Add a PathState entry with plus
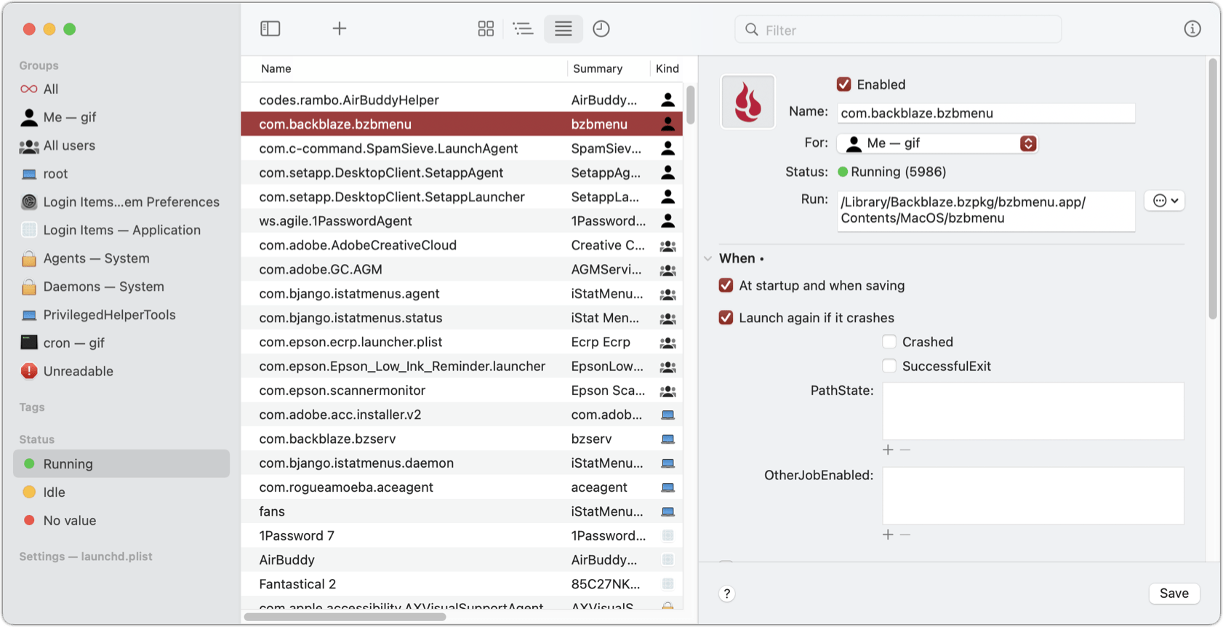 [x=888, y=450]
